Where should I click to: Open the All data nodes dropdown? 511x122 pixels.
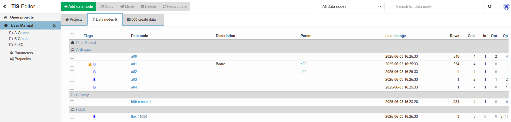point(352,6)
